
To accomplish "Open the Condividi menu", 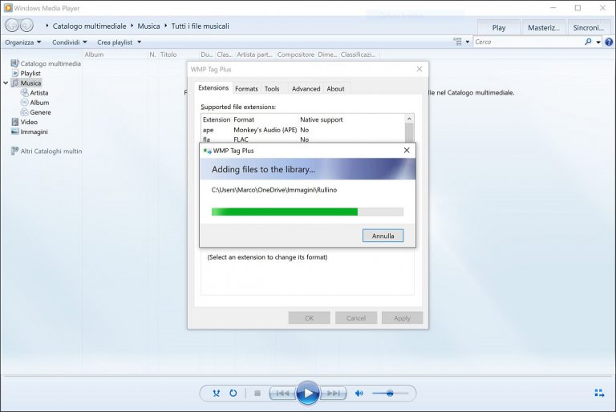I will [x=70, y=42].
